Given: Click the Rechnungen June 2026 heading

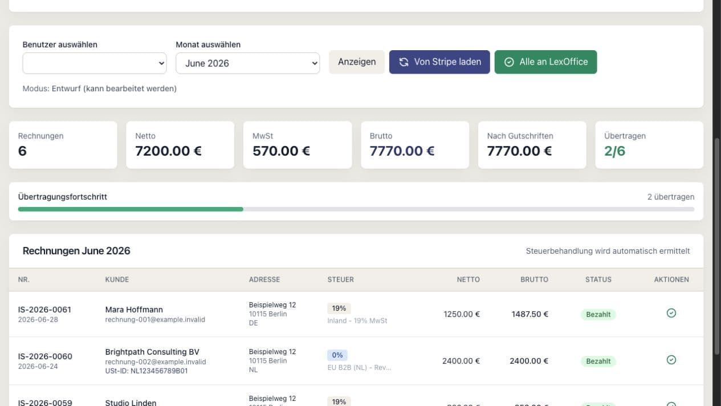Looking at the screenshot, I should tap(76, 251).
